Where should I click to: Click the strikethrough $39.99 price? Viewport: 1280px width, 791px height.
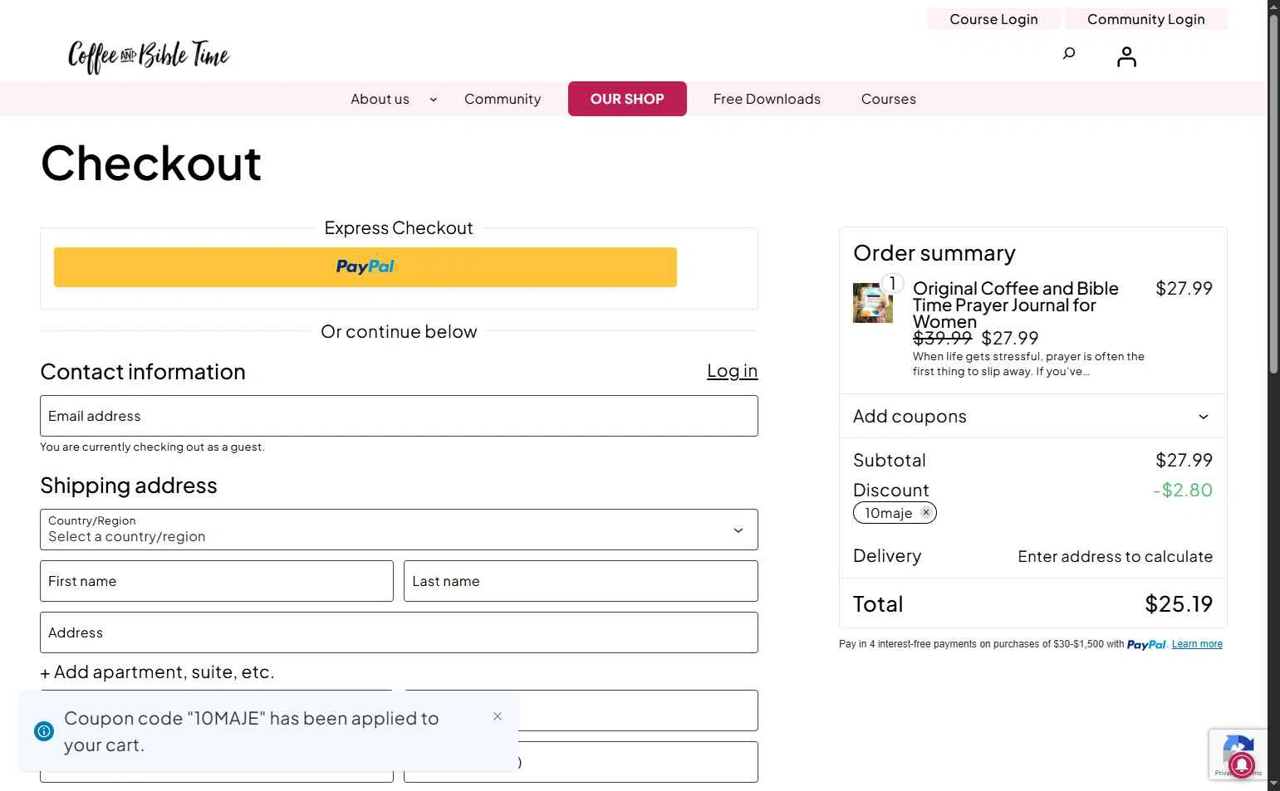pyautogui.click(x=942, y=339)
